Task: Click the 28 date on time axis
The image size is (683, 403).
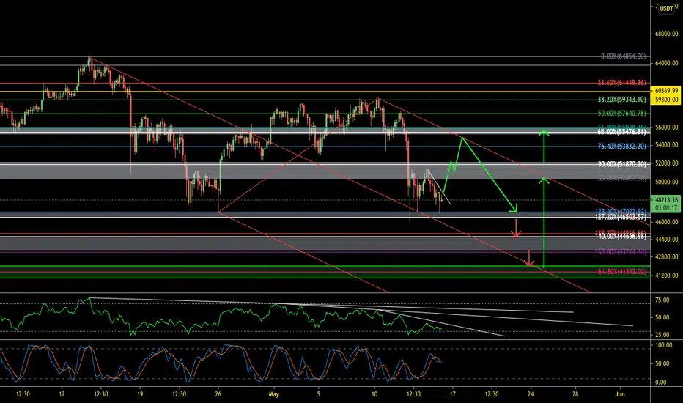Action: pyautogui.click(x=575, y=394)
